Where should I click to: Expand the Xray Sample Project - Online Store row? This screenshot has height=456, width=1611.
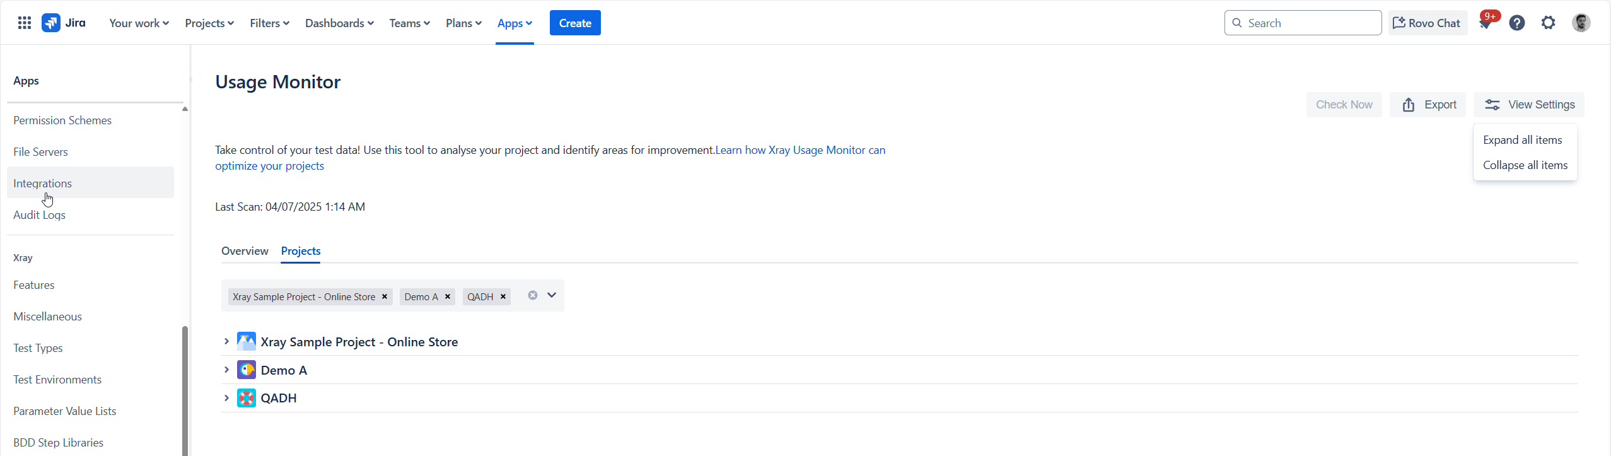click(226, 341)
